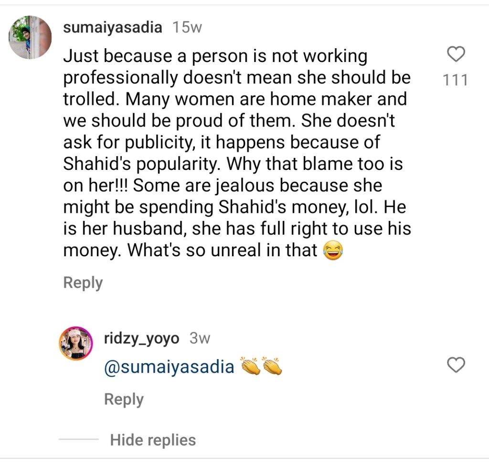Like ridzy_yoyo's reply with heart icon
The image size is (489, 462).
pos(456,365)
